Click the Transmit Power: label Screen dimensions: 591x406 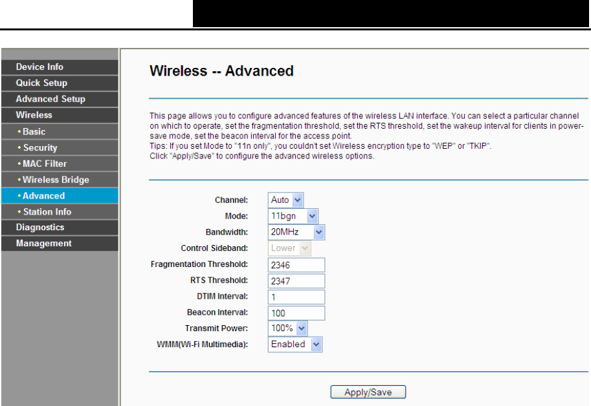tap(216, 328)
